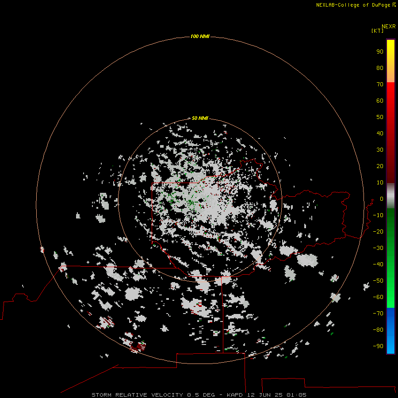Click the 90 value on the velocity scale
This screenshot has width=398, height=398.
[380, 52]
